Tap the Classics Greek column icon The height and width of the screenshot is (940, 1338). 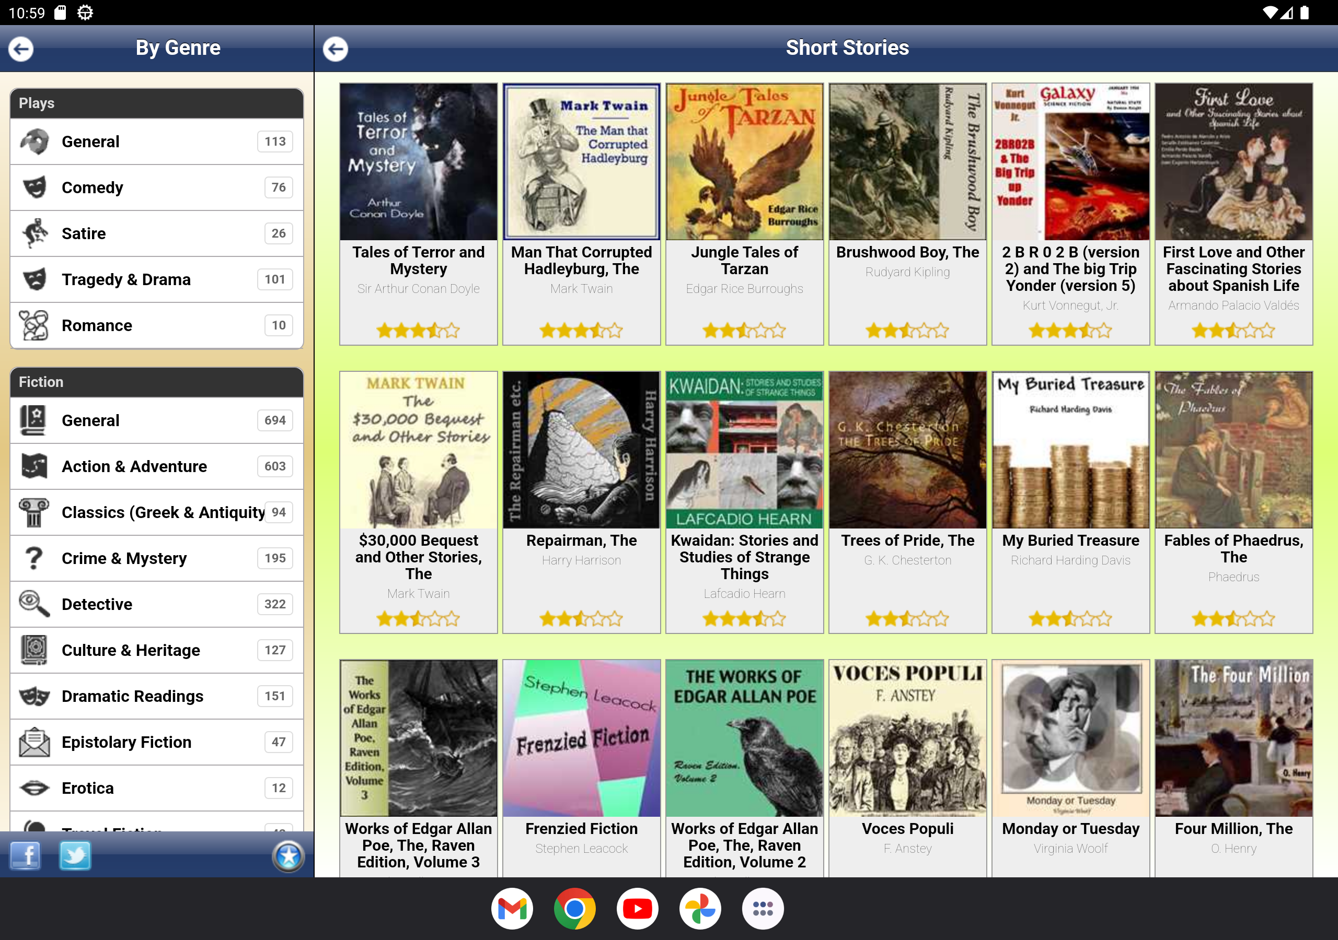tap(34, 512)
